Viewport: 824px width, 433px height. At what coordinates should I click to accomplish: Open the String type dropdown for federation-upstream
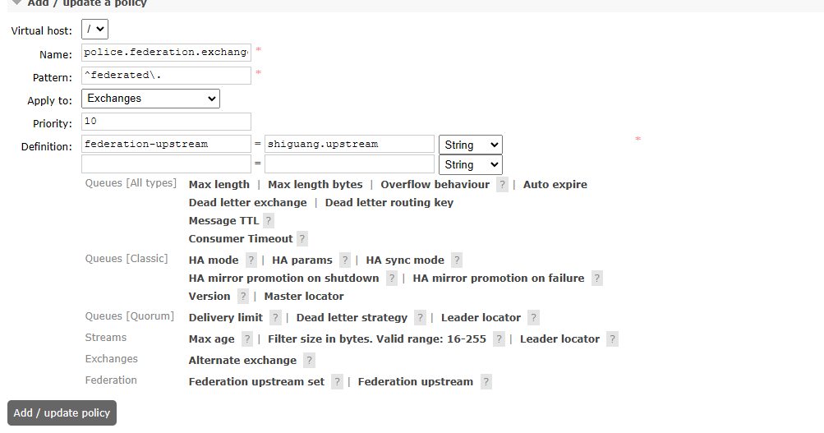tap(471, 145)
